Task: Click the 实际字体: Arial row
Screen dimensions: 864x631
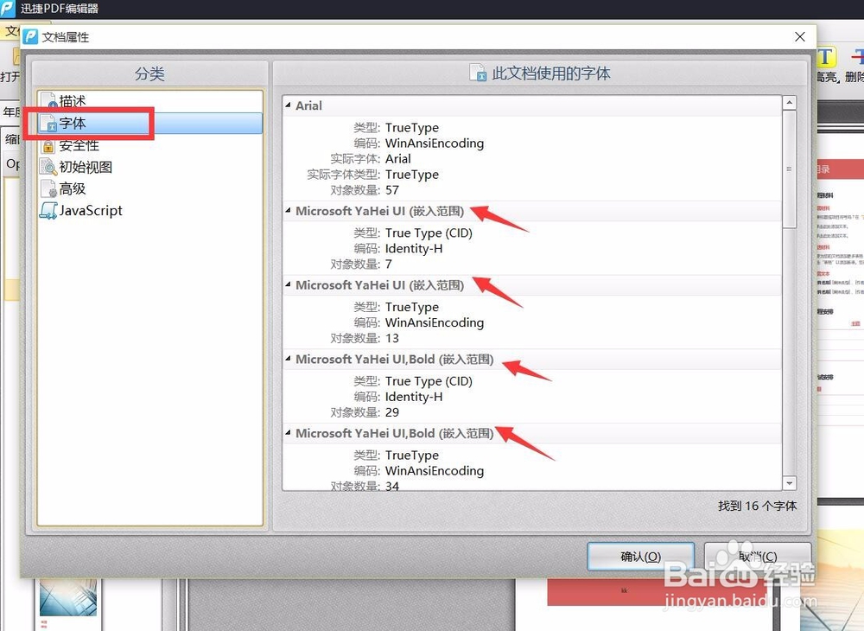Action: (371, 159)
